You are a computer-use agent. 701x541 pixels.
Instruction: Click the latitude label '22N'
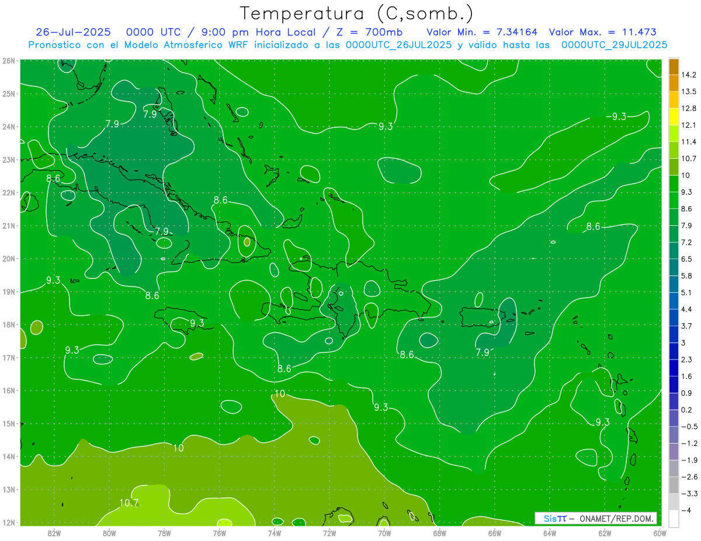(x=8, y=193)
